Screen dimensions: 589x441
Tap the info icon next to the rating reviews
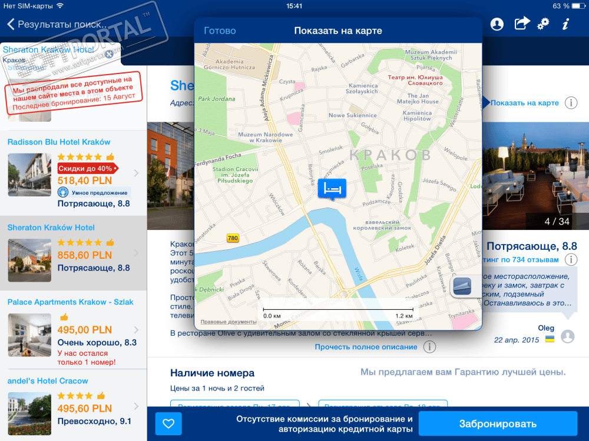[571, 259]
